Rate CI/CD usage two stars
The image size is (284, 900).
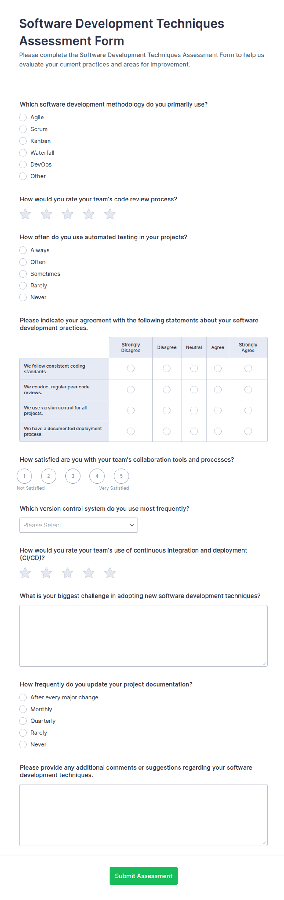pyautogui.click(x=46, y=573)
